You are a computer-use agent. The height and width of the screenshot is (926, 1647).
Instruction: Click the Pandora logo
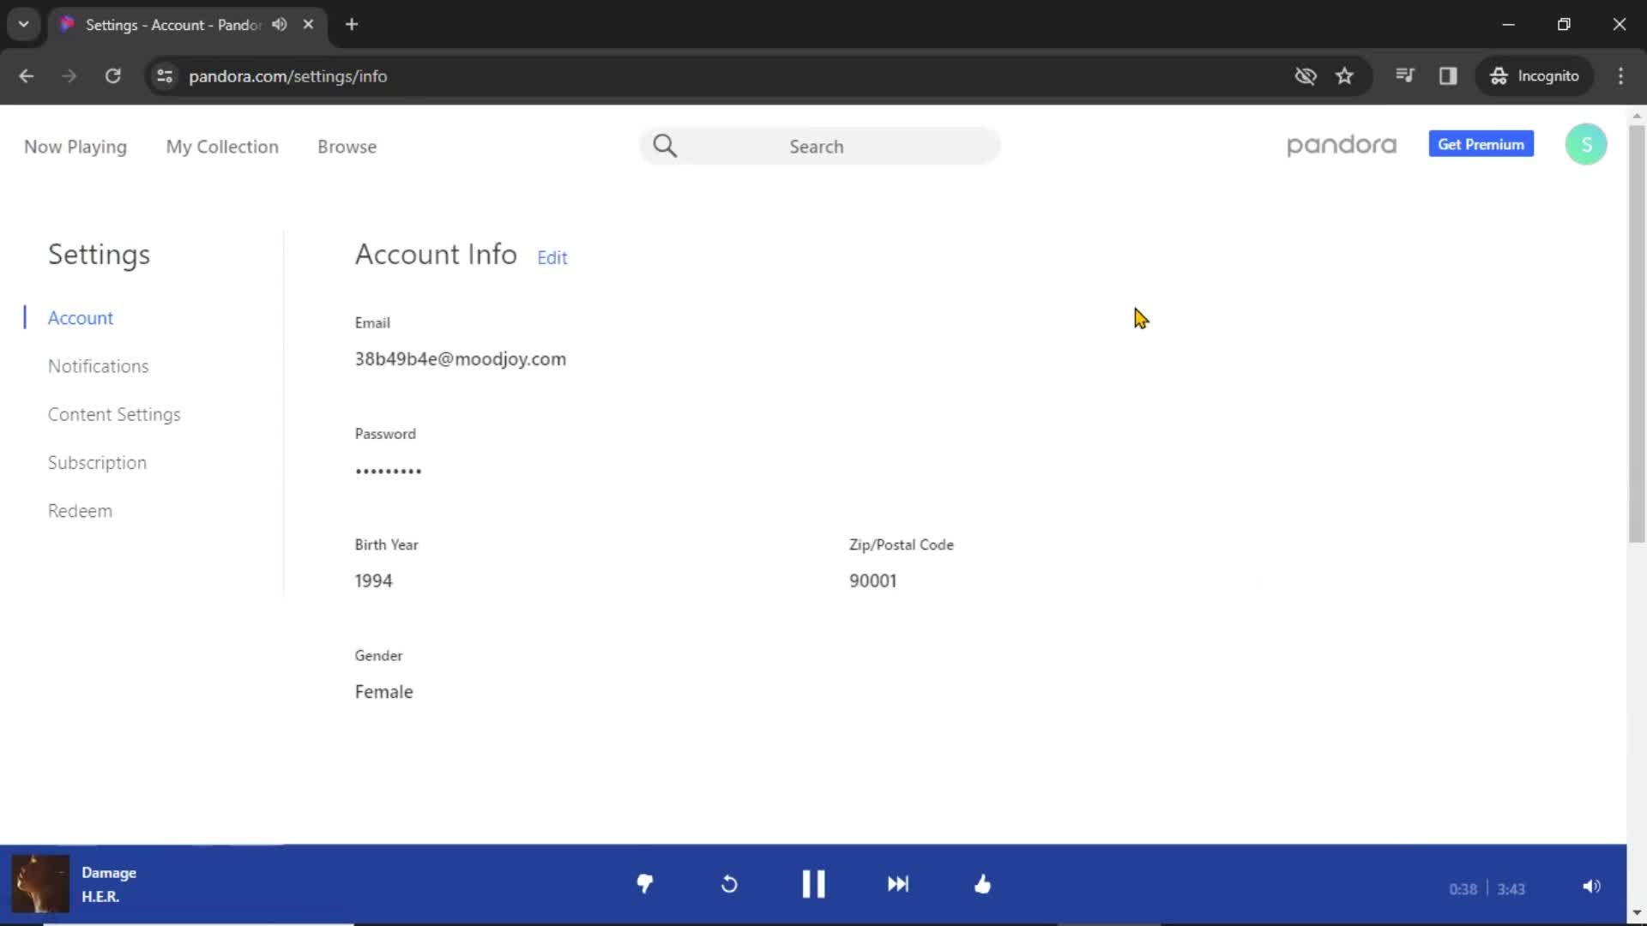(x=1342, y=145)
